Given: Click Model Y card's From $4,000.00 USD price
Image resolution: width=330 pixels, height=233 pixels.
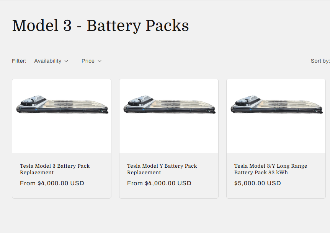Looking at the screenshot, I should pos(159,183).
